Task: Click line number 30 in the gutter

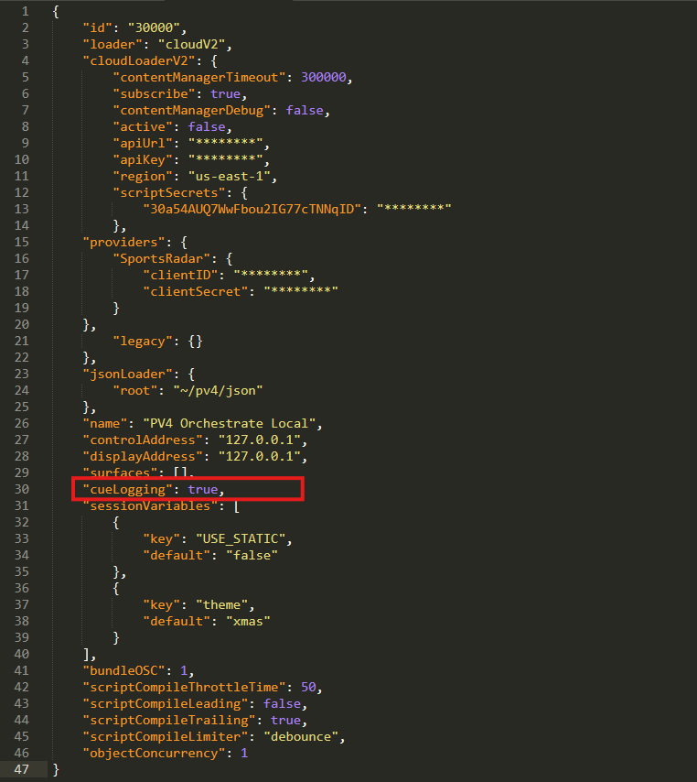Action: pyautogui.click(x=21, y=489)
